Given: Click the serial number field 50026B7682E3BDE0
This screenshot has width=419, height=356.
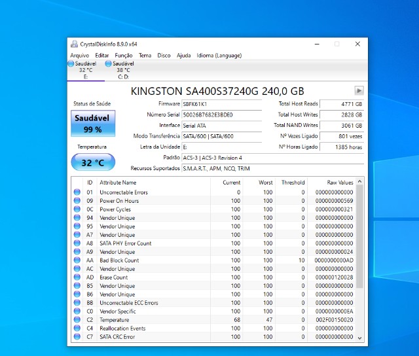Looking at the screenshot, I should 221,115.
